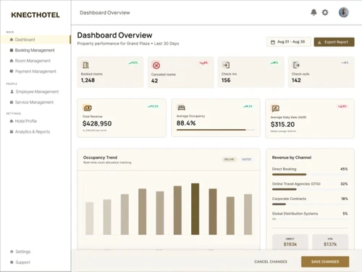Click the Hotel Profile sidebar icon
The image size is (362, 272).
(x=12, y=121)
